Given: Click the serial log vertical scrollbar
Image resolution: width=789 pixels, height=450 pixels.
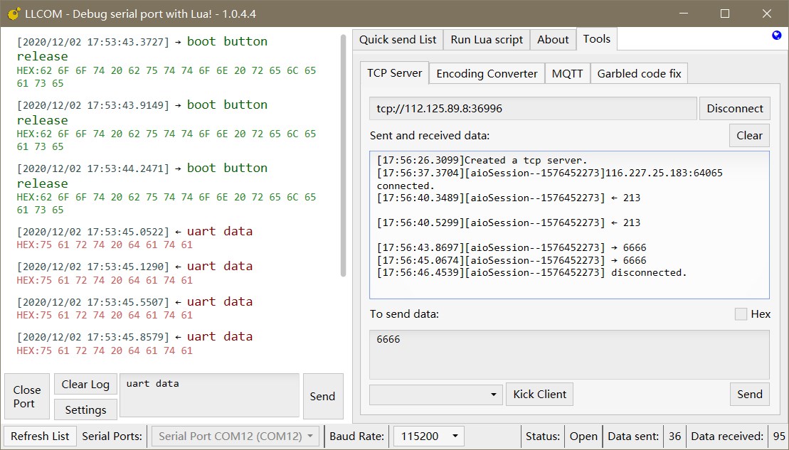Looking at the screenshot, I should [x=343, y=156].
